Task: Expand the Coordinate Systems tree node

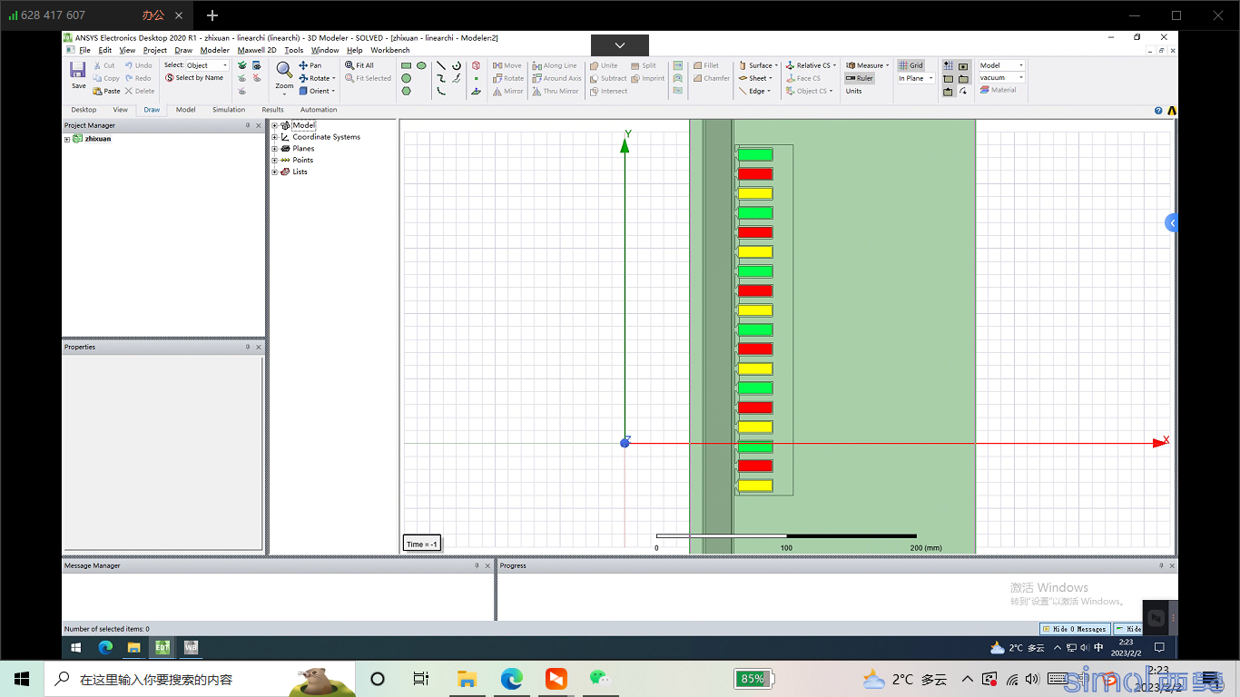Action: (x=275, y=137)
